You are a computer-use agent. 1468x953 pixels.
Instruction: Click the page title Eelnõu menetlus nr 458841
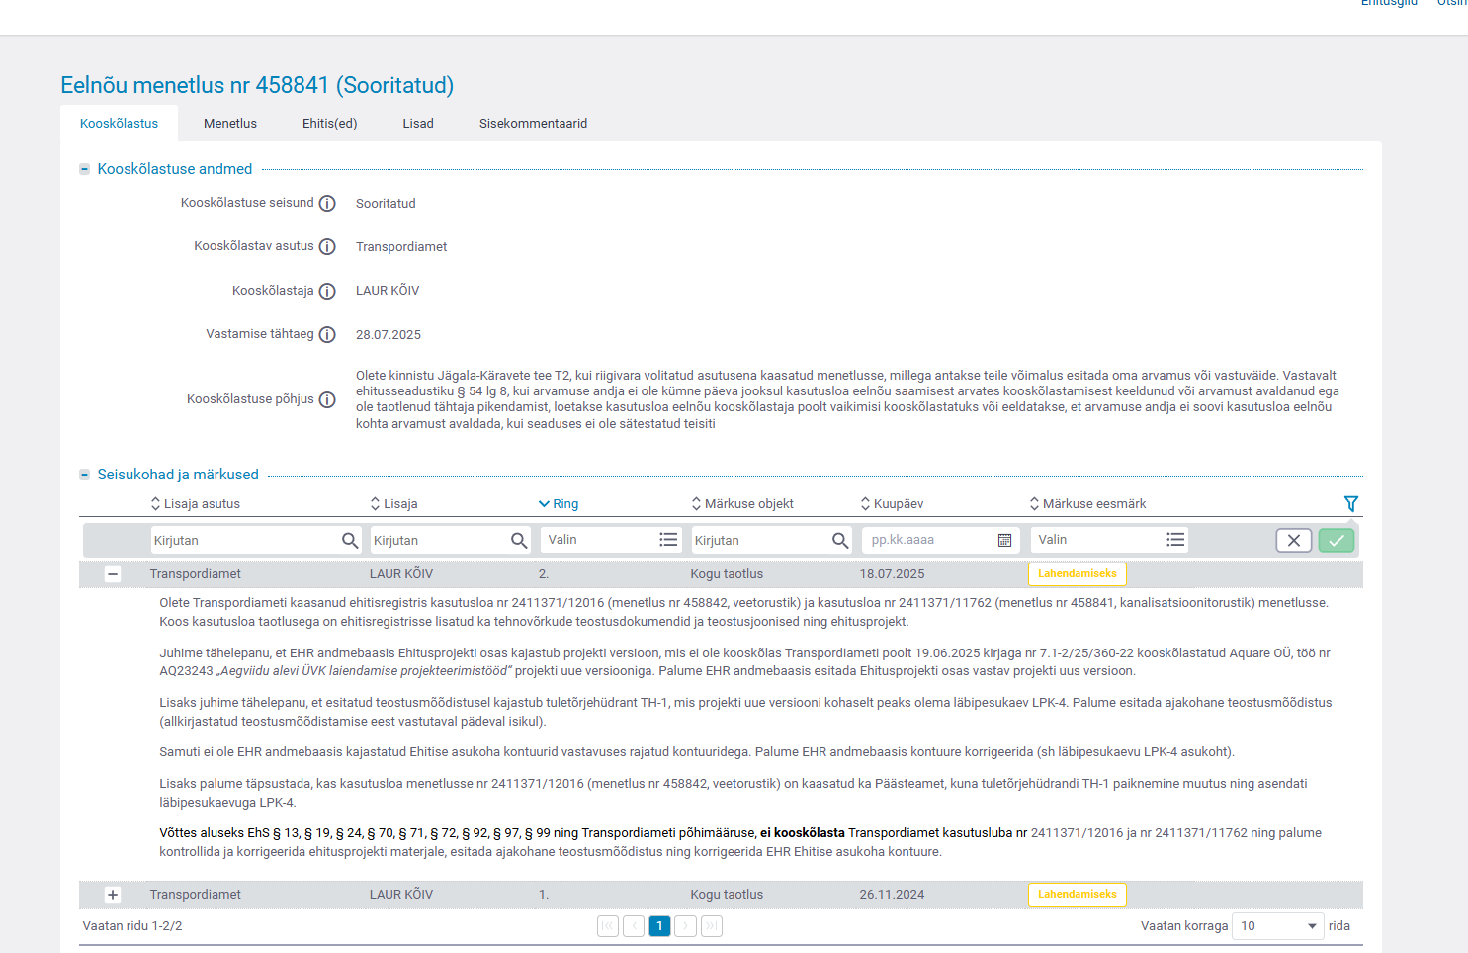pos(257,85)
